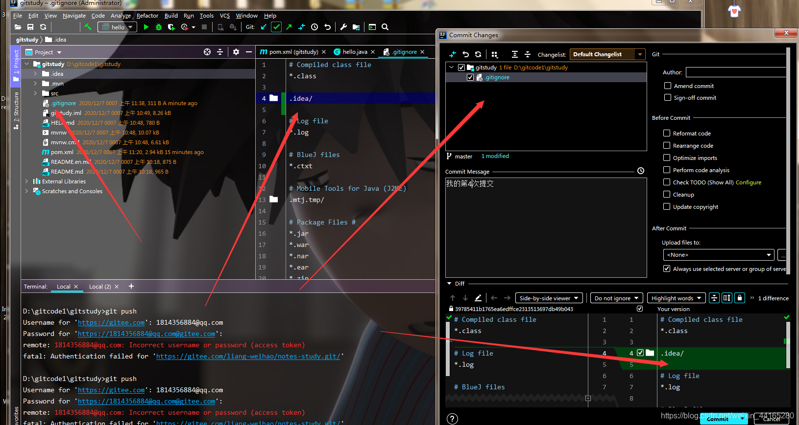This screenshot has width=799, height=425.
Task: Show diff icon in Commit Changes toolbar
Action: [x=453, y=54]
